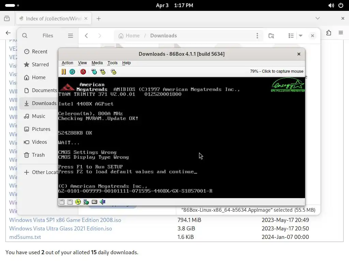The width and height of the screenshot is (349, 261).
Task: Open Windows Vista Ultra Glass 2021 Edition link
Action: tap(61, 228)
